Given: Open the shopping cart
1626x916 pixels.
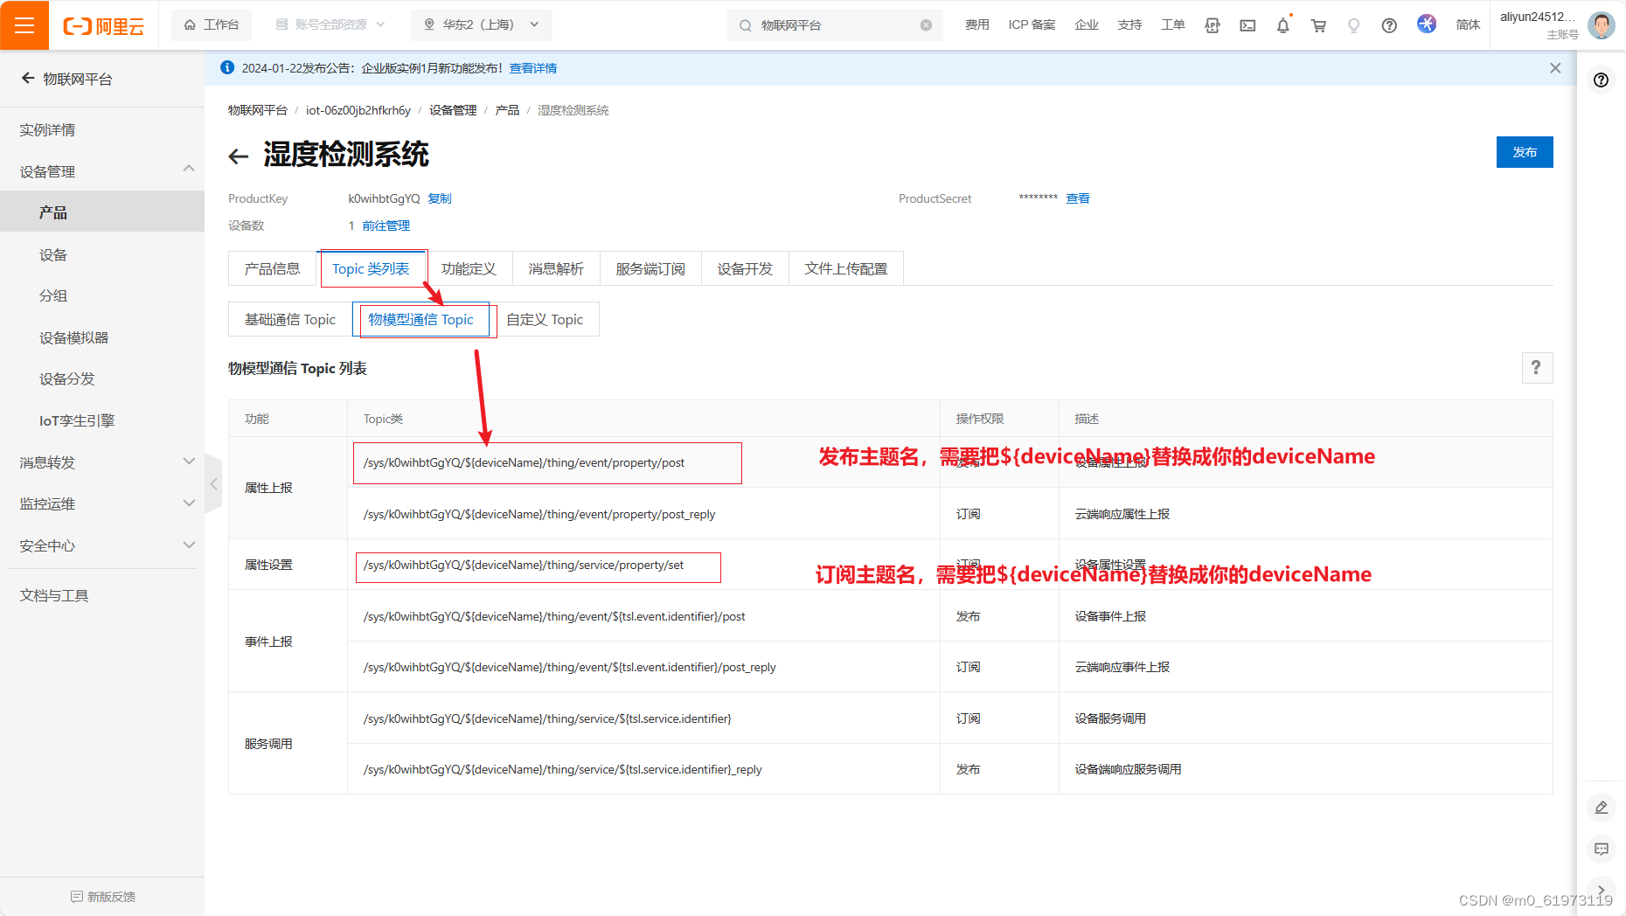Looking at the screenshot, I should point(1318,25).
